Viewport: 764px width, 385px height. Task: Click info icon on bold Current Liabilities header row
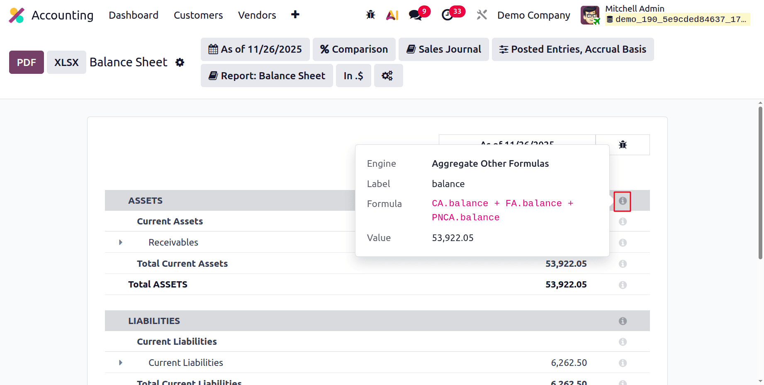(623, 342)
